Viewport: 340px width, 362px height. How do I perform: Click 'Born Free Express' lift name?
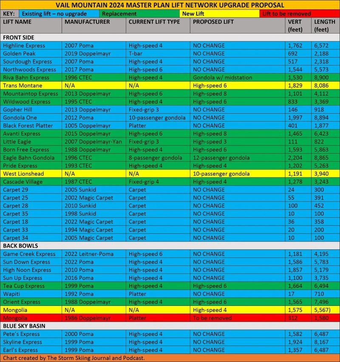coord(26,150)
